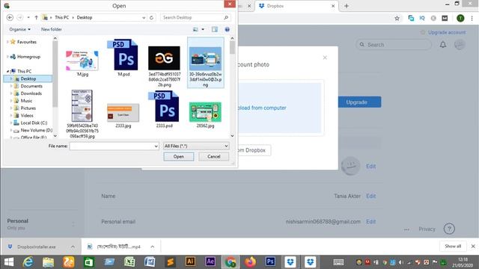Click Show all downloads

point(453,246)
